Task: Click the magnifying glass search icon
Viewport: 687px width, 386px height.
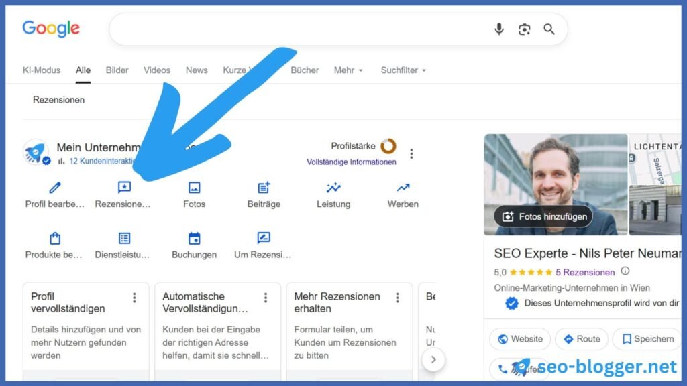Action: [549, 29]
